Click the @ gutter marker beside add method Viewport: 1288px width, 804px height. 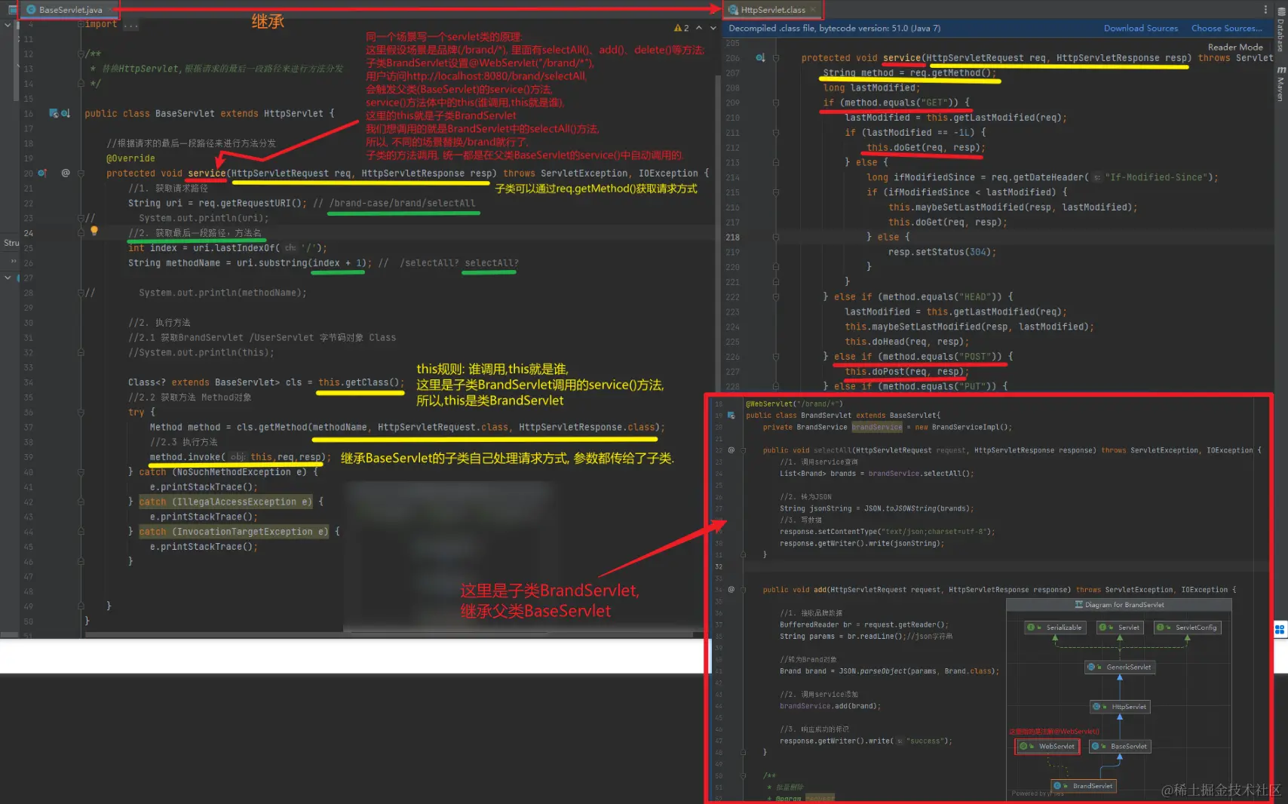[731, 590]
